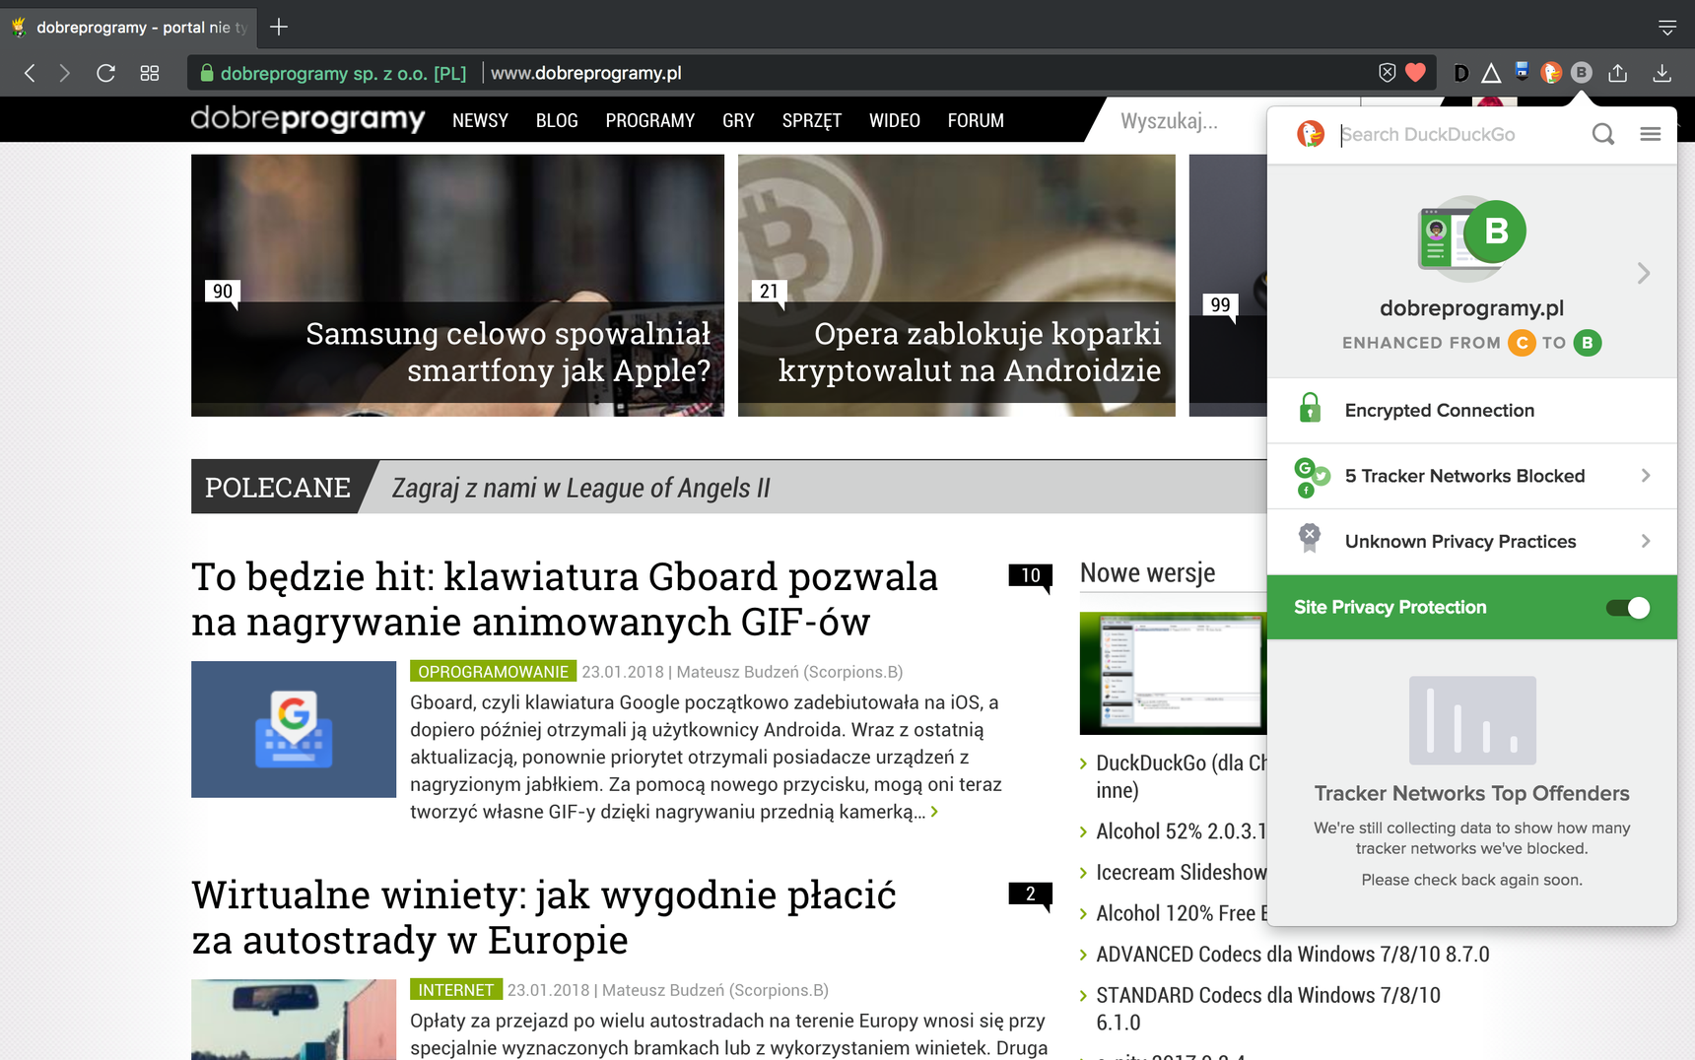Open a new tab with plus button

point(279,27)
